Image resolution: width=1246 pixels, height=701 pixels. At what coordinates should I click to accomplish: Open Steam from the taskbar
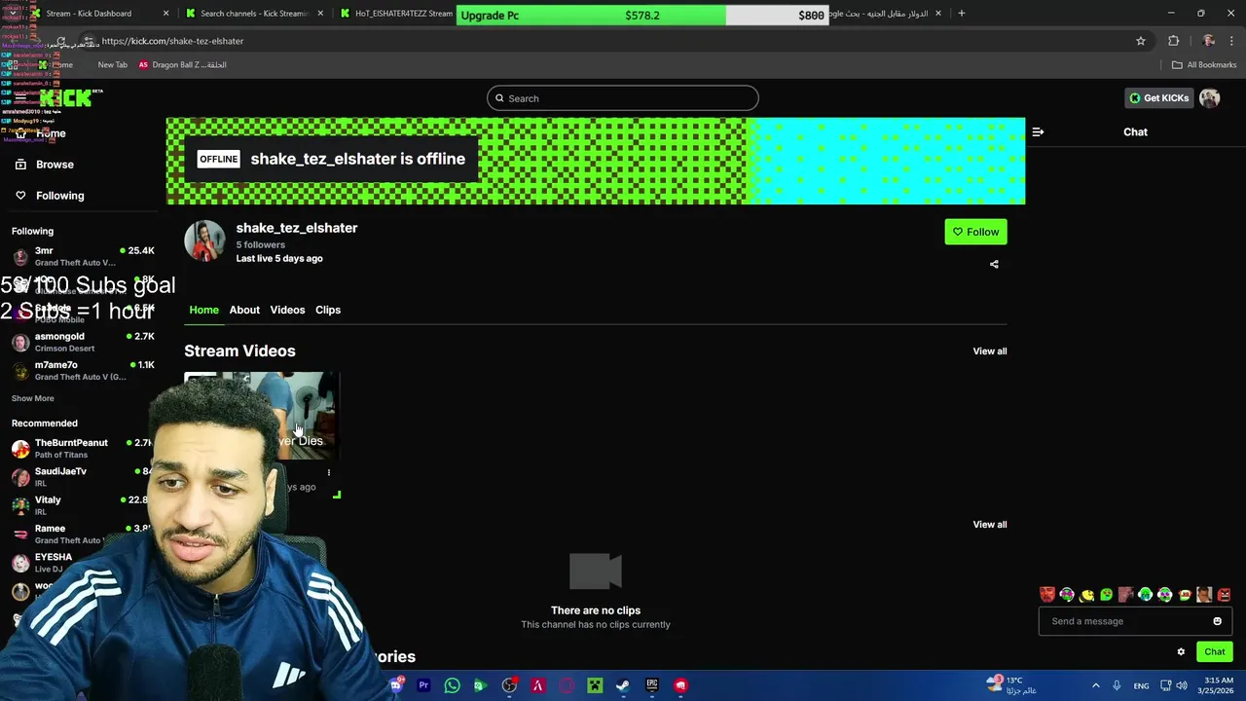click(622, 685)
